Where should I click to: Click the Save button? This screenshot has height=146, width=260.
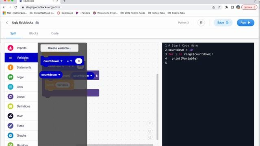point(223,23)
